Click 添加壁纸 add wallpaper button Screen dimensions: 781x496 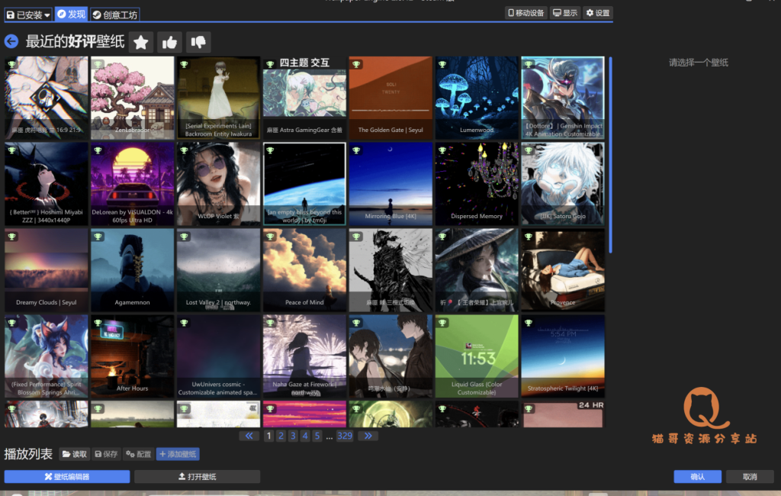[x=178, y=454]
